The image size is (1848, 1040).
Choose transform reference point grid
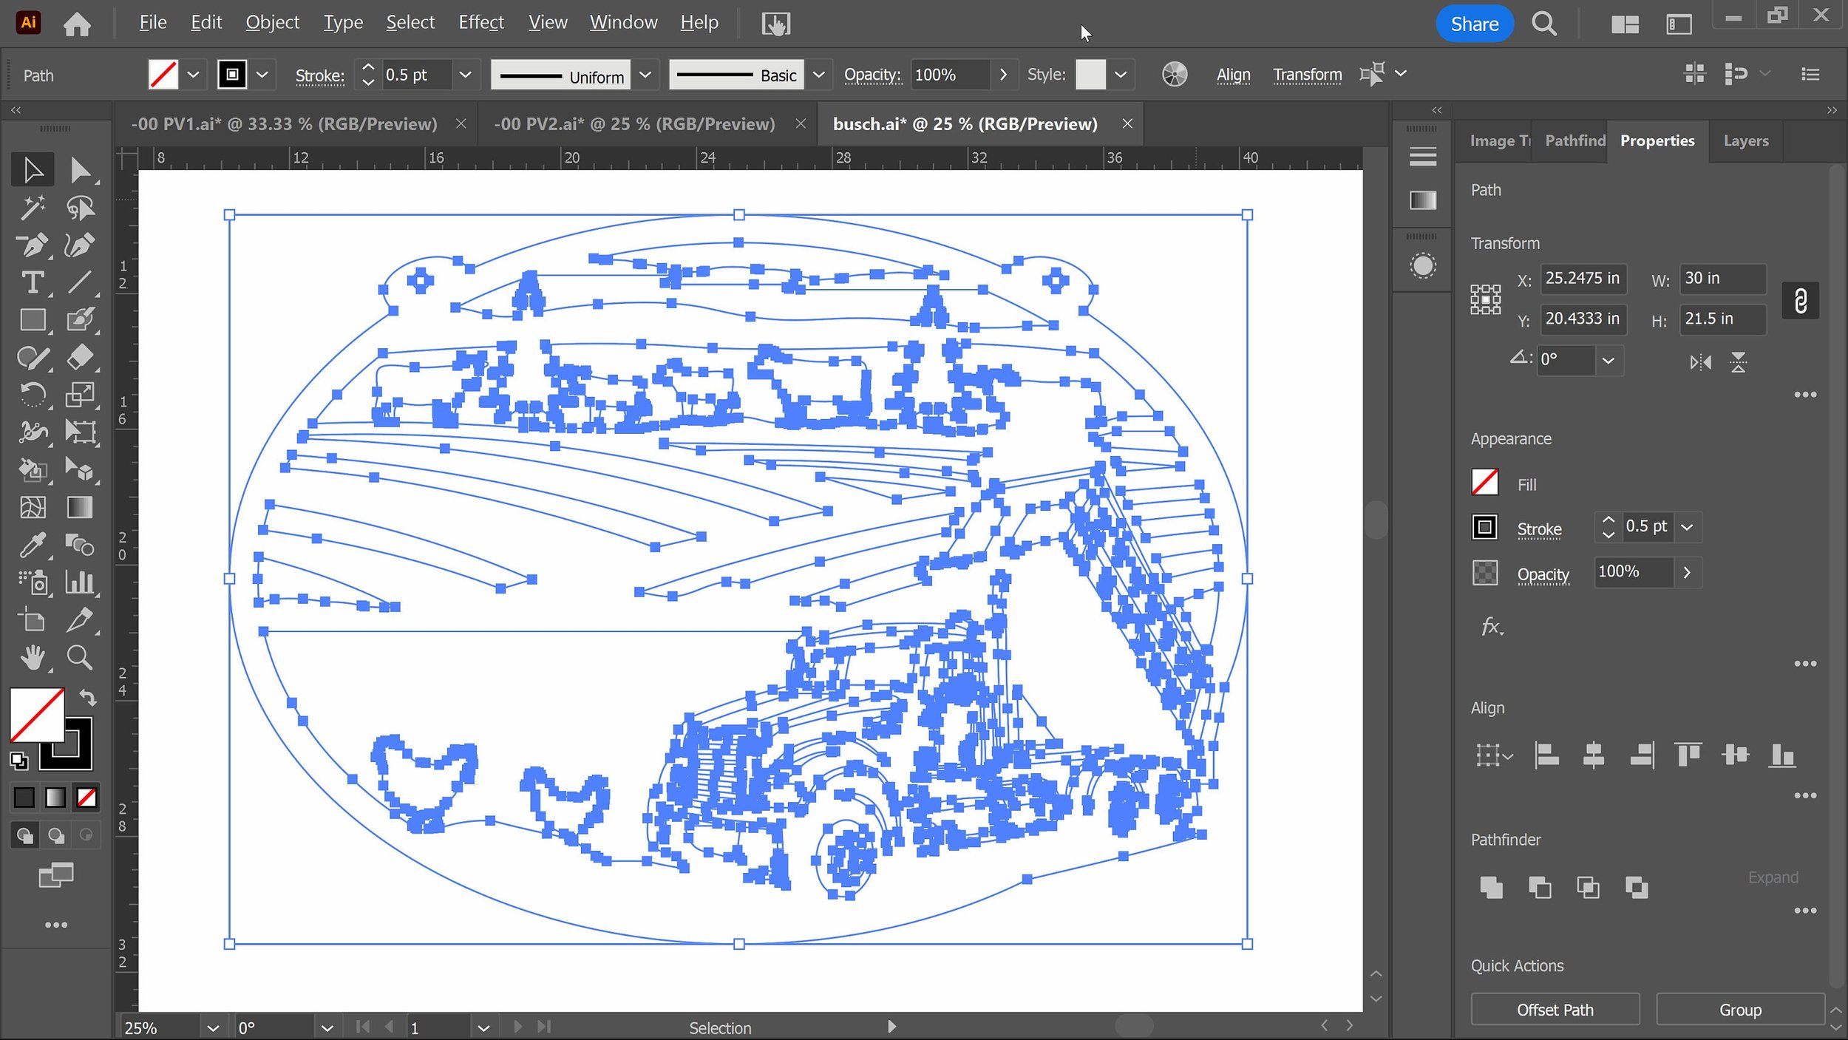coord(1485,299)
